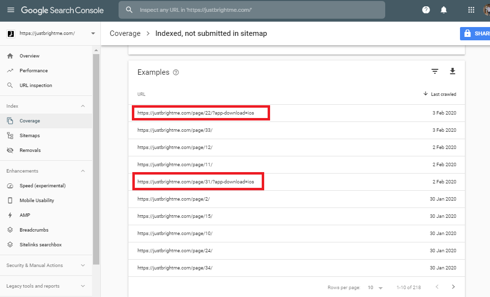Click the URL inspection search field
Screen dimensions: 490x297
pyautogui.click(x=252, y=10)
